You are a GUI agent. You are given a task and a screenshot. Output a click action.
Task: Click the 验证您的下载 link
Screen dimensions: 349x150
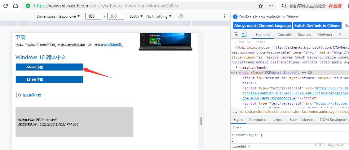[32, 95]
